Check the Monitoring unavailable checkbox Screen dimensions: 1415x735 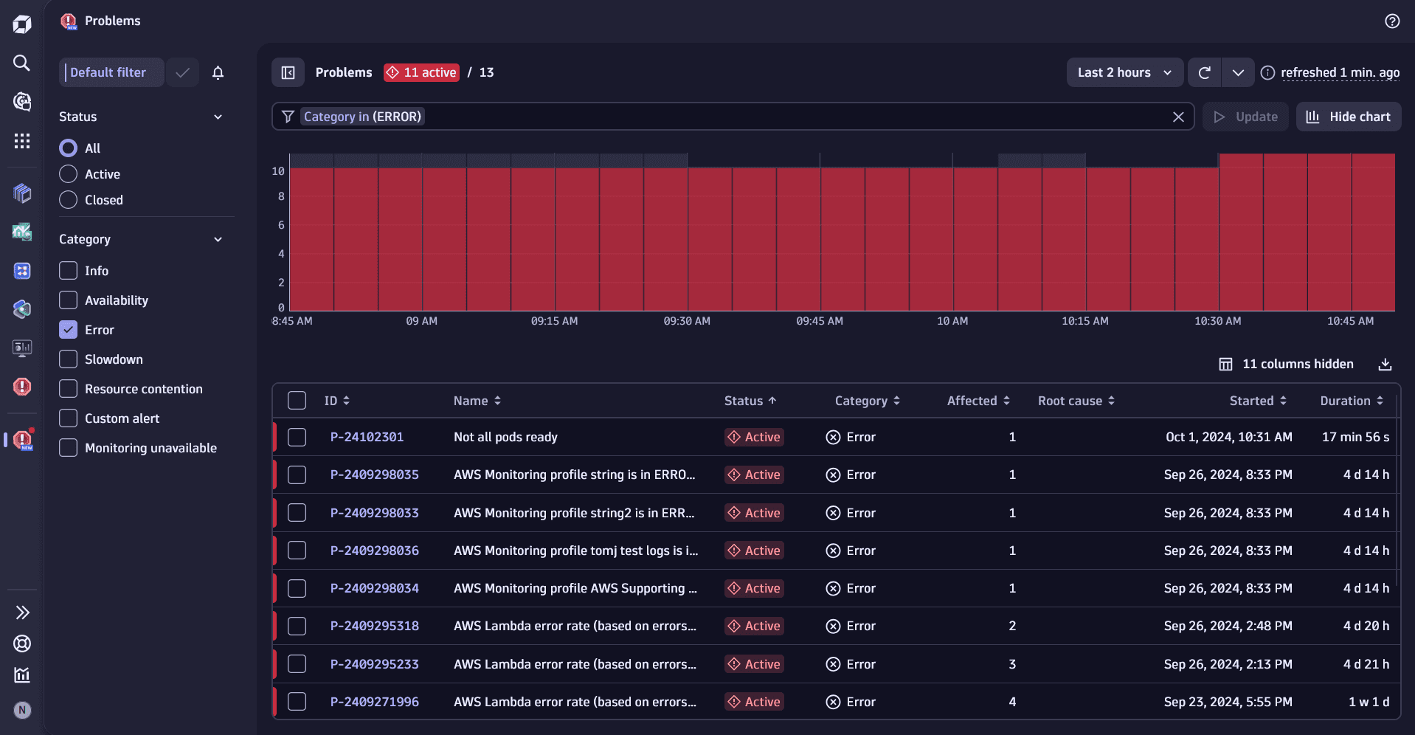(68, 448)
